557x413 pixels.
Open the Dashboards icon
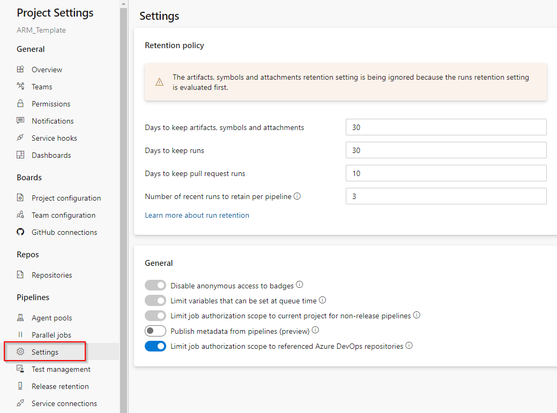tap(20, 155)
